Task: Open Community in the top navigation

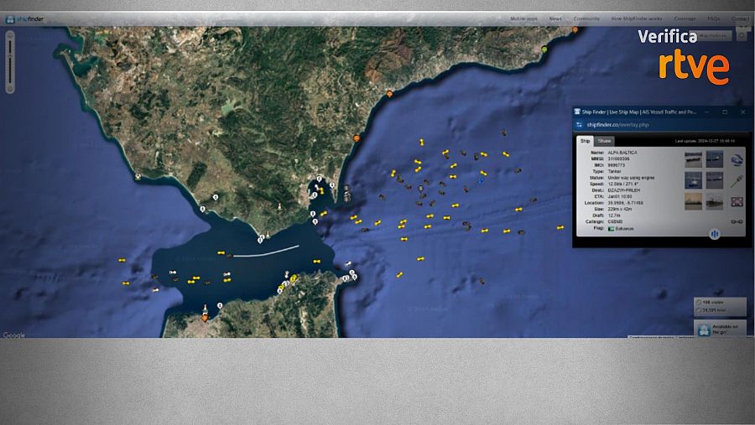Action: coord(586,18)
